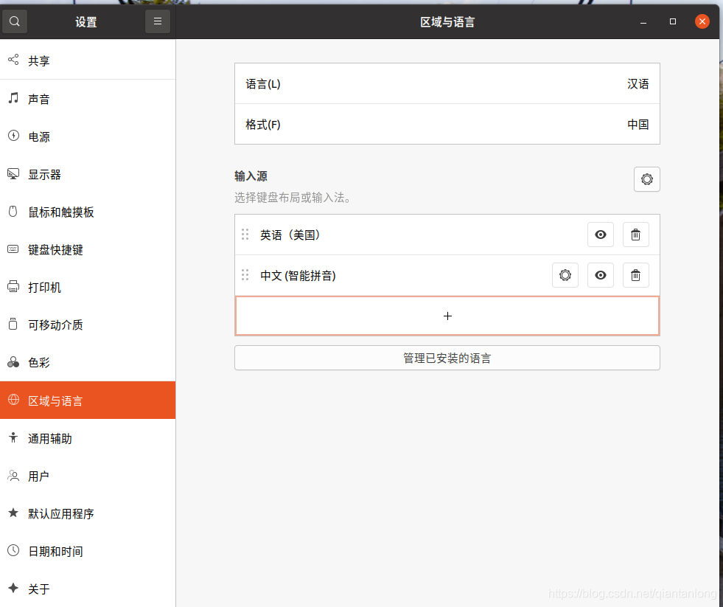The image size is (723, 607).
Task: Click the 汉语 language value
Action: point(638,84)
